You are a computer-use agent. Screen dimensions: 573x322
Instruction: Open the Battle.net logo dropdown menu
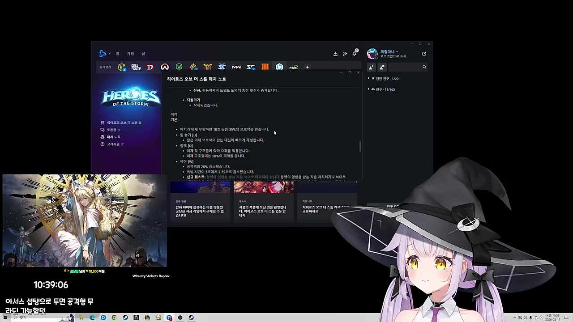(105, 54)
